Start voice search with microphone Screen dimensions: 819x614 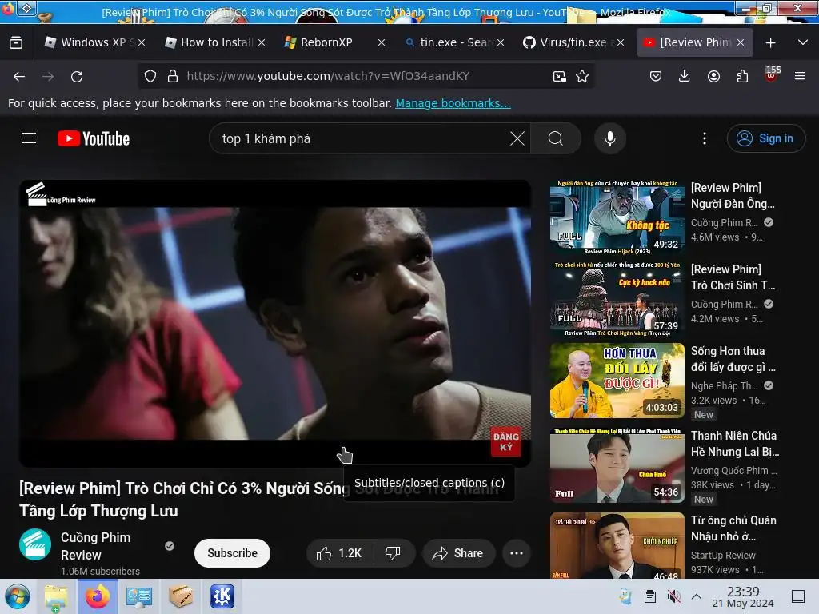point(609,138)
